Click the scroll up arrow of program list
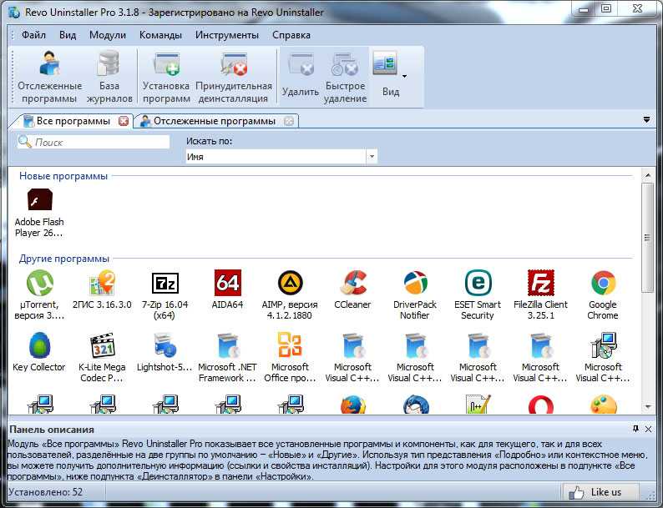The height and width of the screenshot is (508, 663). tap(647, 175)
